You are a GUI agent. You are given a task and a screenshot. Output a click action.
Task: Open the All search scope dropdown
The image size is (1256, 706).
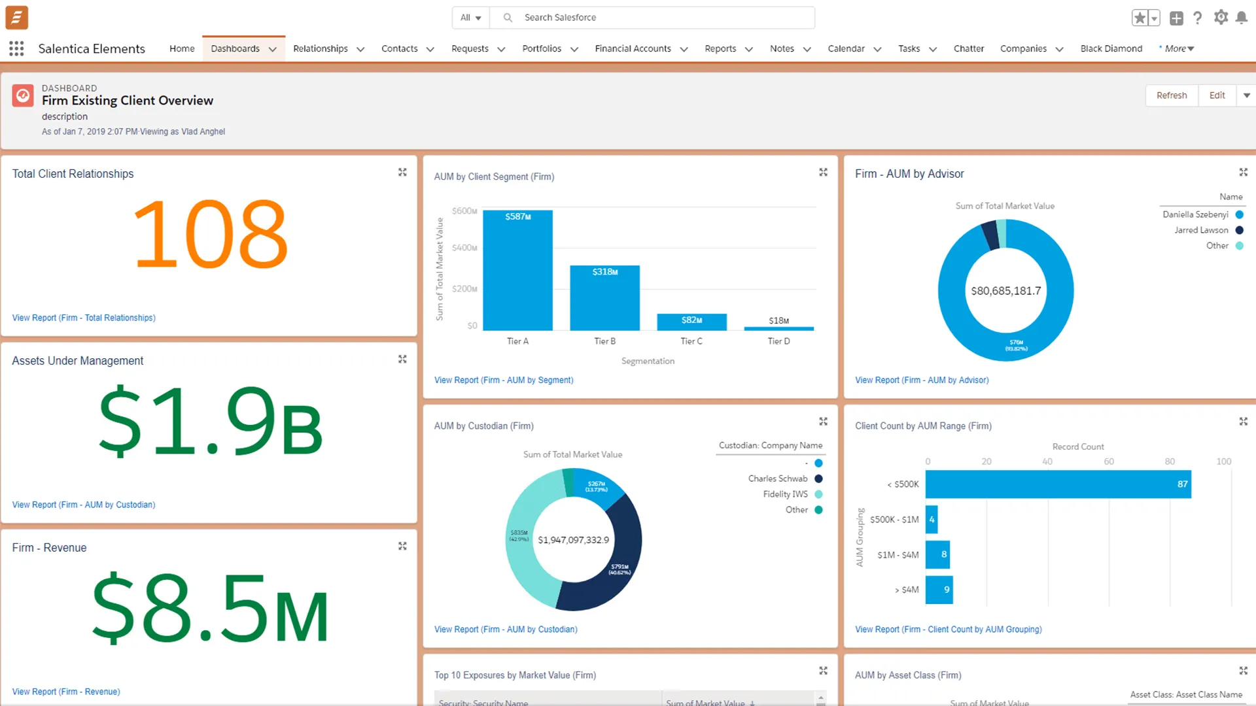click(x=470, y=18)
